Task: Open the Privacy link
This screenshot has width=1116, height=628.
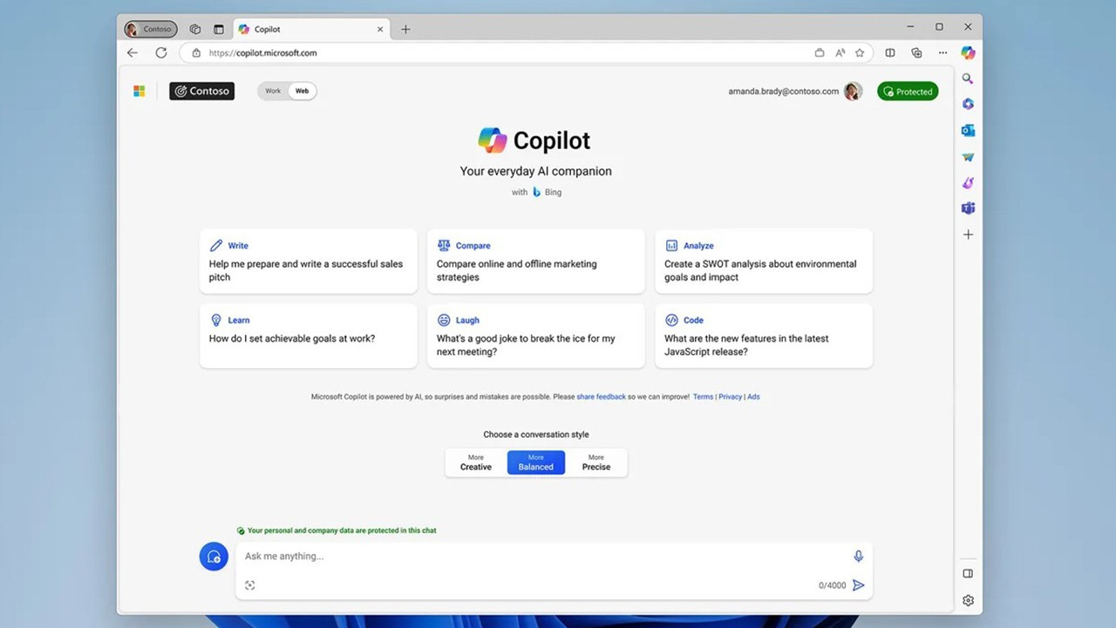Action: pos(731,397)
